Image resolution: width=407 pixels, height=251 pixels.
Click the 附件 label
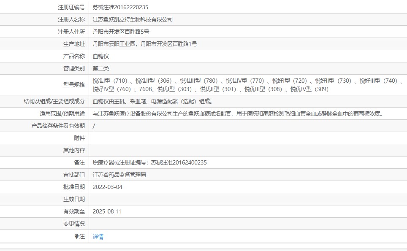[x=79, y=138]
